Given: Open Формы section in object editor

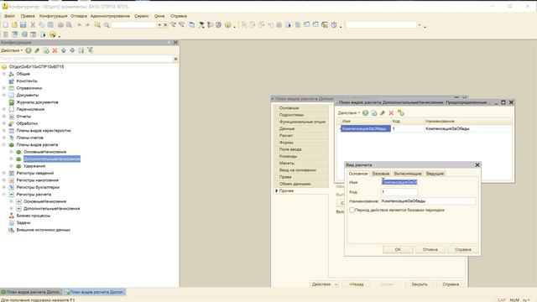Looking at the screenshot, I should tap(286, 143).
